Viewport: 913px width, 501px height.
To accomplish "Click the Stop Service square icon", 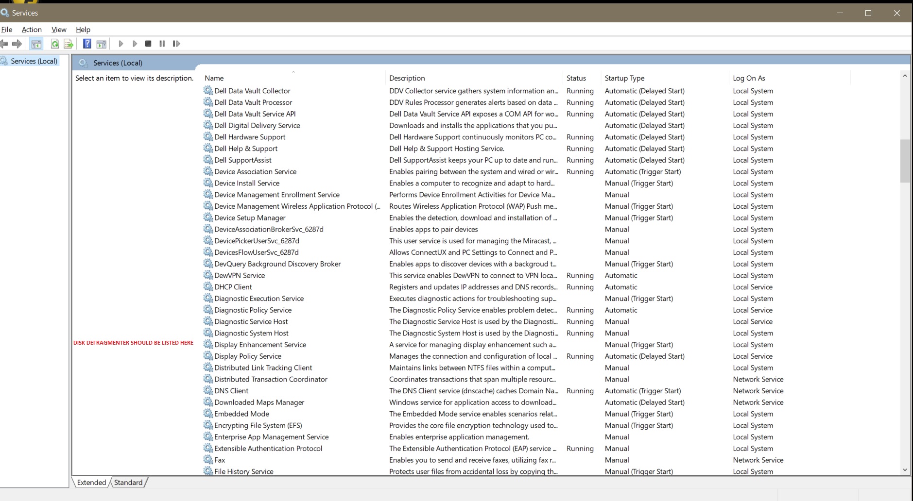I will (x=148, y=44).
